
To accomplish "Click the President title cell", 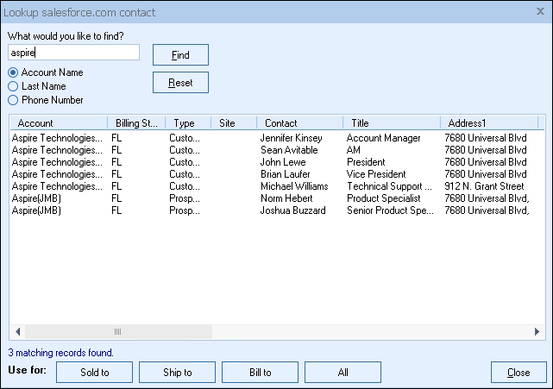I will pyautogui.click(x=366, y=162).
